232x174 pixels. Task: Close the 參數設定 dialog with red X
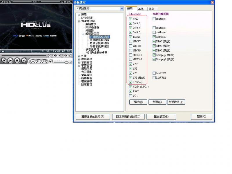click(212, 2)
